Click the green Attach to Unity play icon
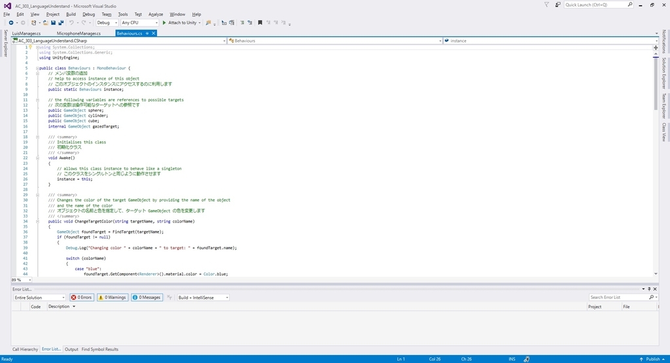This screenshot has width=670, height=363. [x=164, y=23]
